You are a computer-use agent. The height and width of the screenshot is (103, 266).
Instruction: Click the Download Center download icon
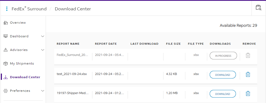coord(5,77)
